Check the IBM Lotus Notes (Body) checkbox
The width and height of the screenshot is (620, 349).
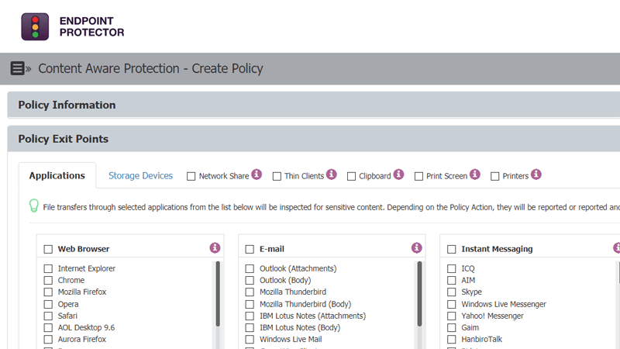coord(250,327)
